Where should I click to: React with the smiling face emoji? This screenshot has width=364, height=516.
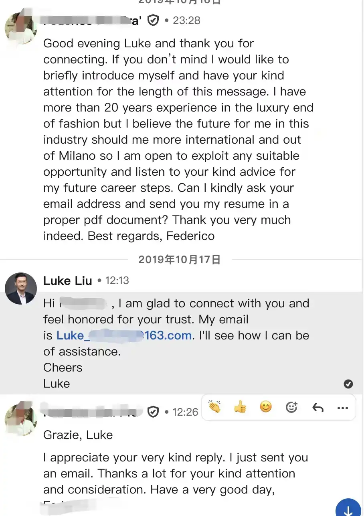tap(265, 407)
